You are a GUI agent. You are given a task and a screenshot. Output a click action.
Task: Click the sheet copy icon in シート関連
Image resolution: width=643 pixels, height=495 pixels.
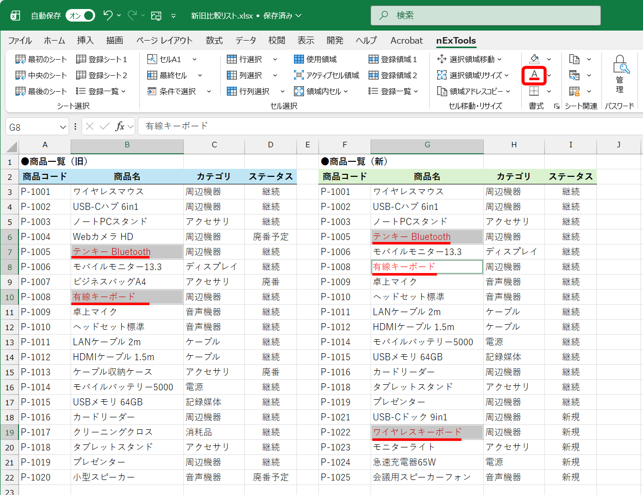574,59
